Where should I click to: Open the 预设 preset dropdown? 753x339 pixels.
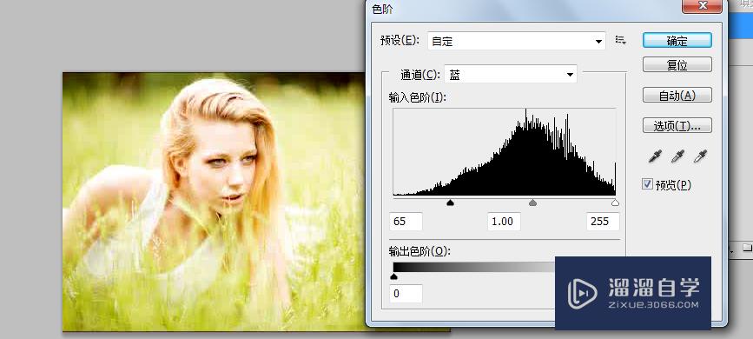click(x=517, y=41)
